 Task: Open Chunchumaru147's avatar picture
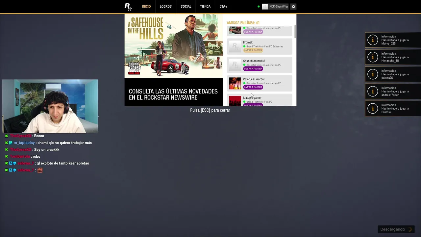235,65
